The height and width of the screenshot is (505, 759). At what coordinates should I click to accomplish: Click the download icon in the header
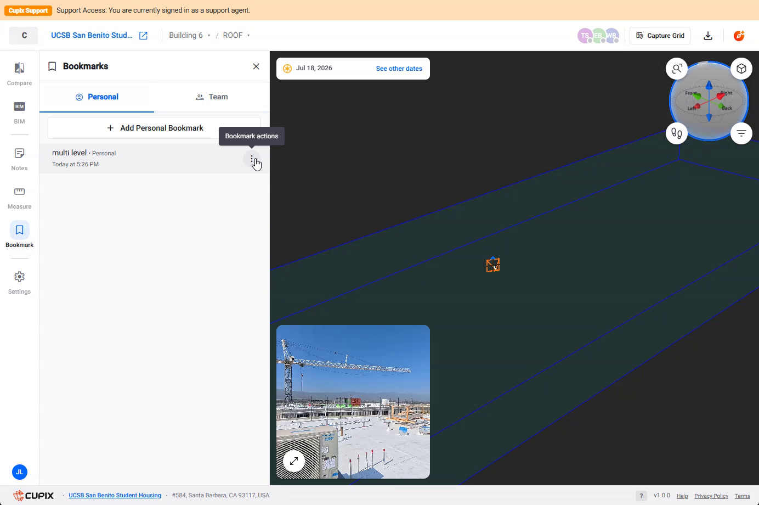pyautogui.click(x=708, y=36)
